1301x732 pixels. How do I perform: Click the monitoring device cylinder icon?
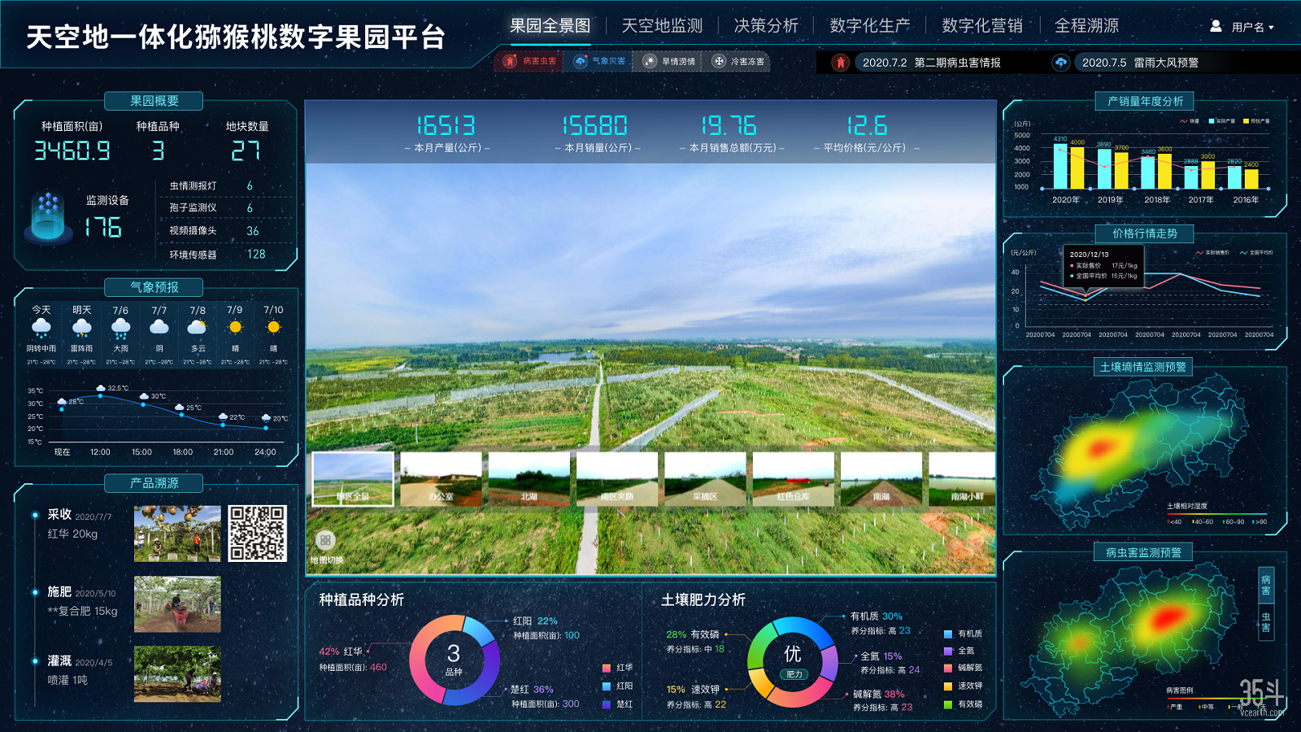pyautogui.click(x=48, y=218)
